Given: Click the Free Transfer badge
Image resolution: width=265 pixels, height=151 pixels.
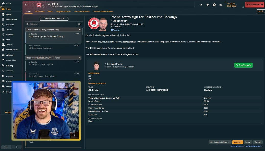Looking at the screenshot, I should pos(244,65).
